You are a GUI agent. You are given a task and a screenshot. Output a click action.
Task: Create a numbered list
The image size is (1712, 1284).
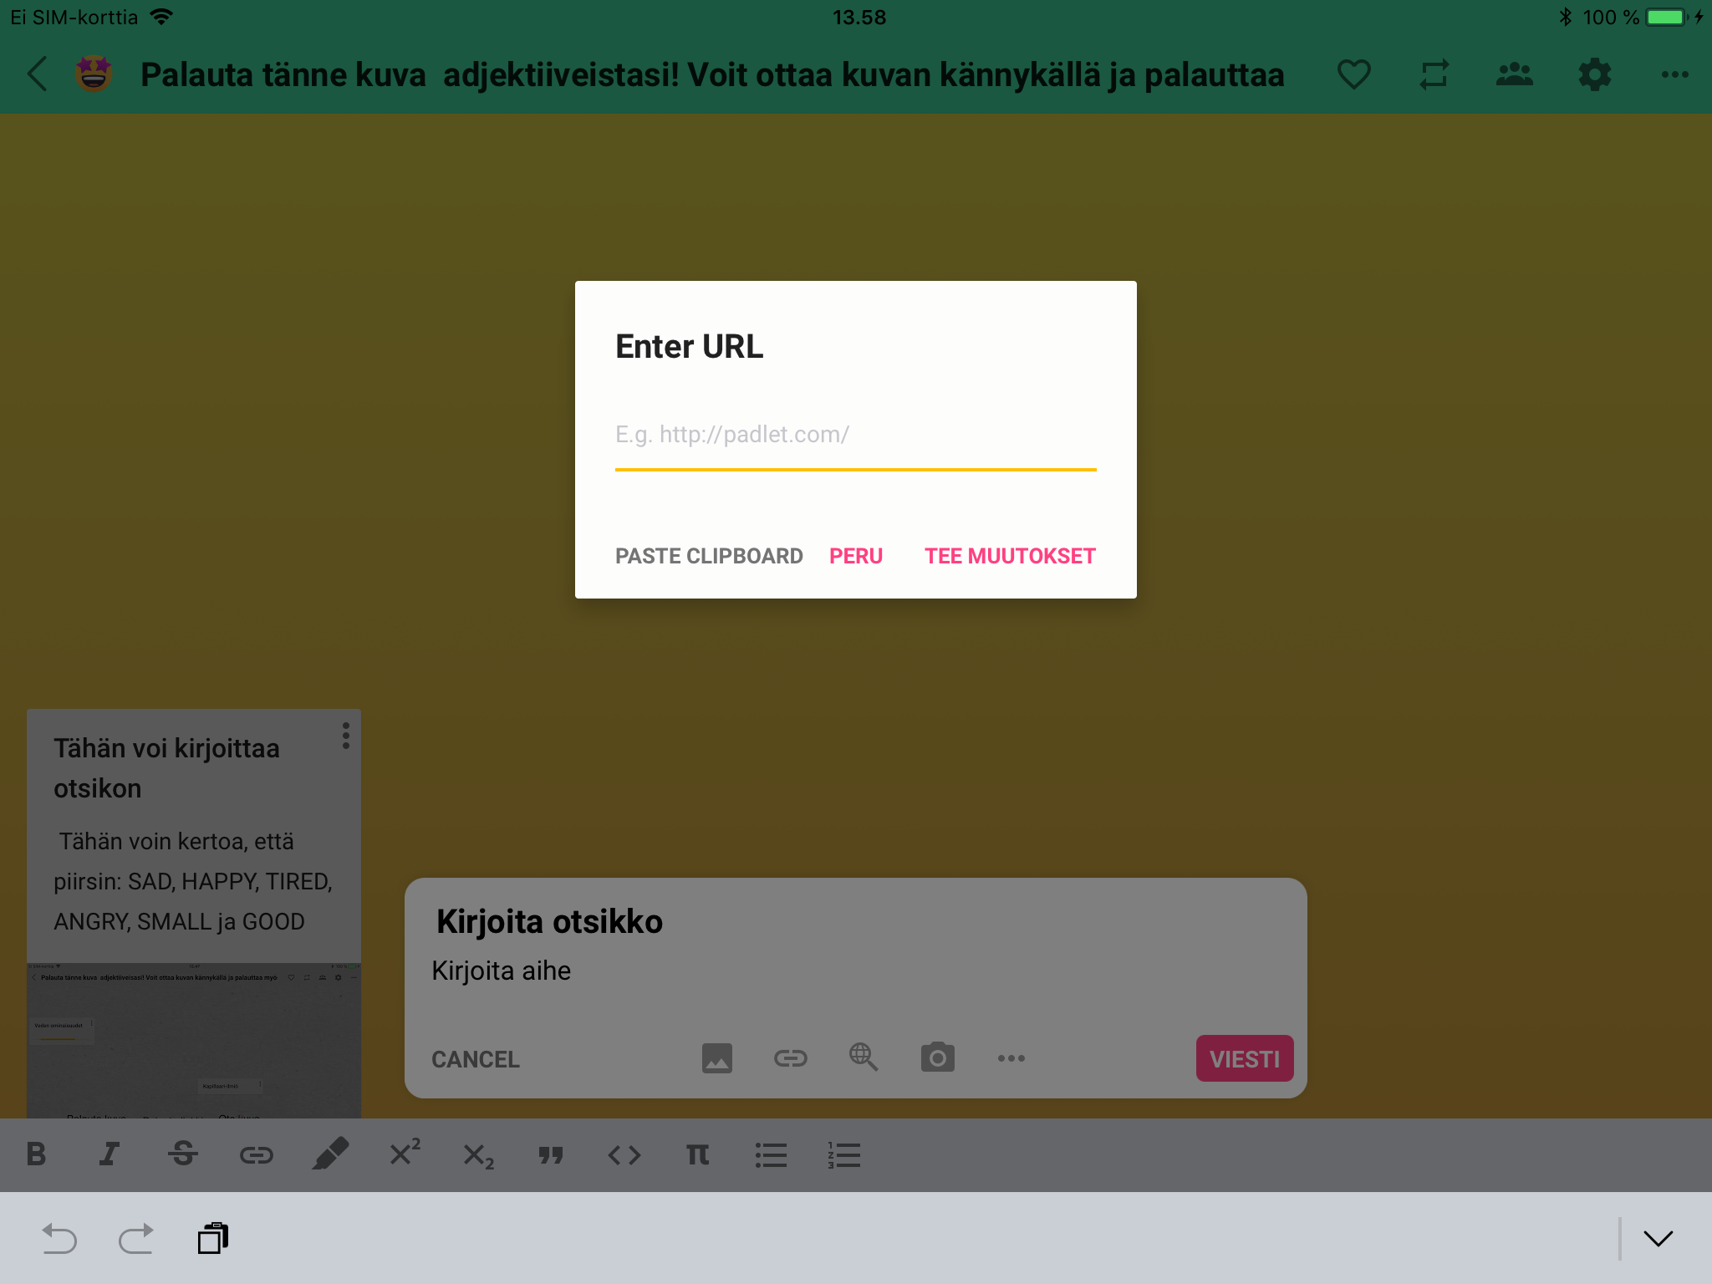pyautogui.click(x=844, y=1154)
